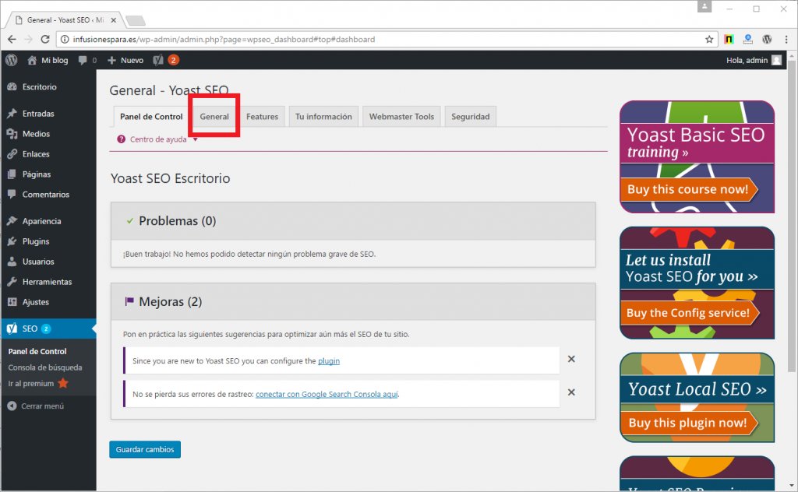Collapse sidebar with Cerrar menú
This screenshot has width=798, height=492.
coord(36,406)
